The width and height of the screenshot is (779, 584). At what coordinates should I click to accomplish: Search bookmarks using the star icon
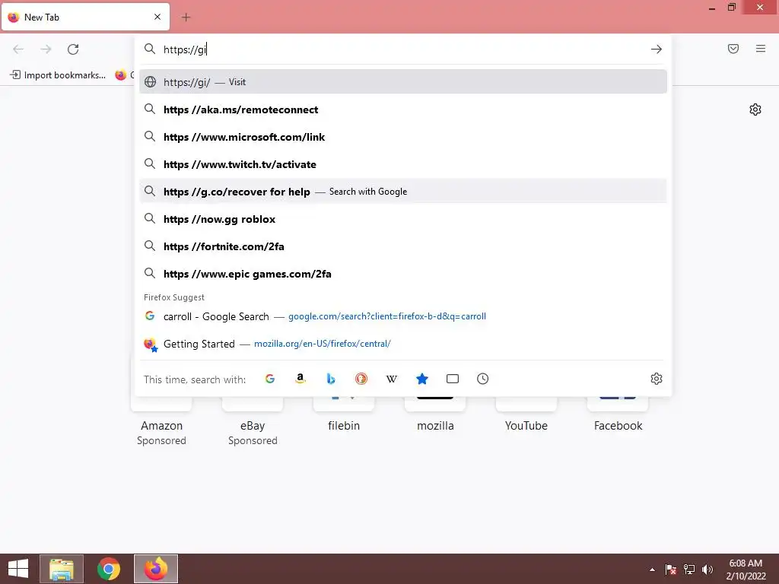point(422,379)
